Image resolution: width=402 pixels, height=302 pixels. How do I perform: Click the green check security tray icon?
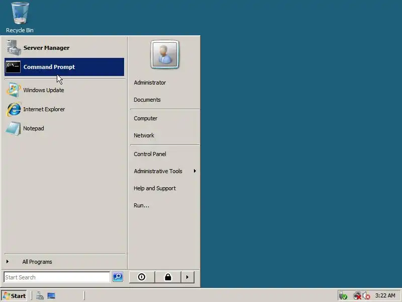coord(343,296)
